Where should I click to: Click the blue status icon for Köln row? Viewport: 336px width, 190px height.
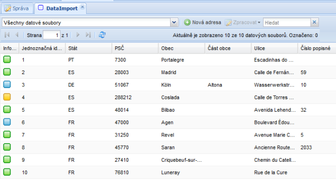tap(7, 84)
